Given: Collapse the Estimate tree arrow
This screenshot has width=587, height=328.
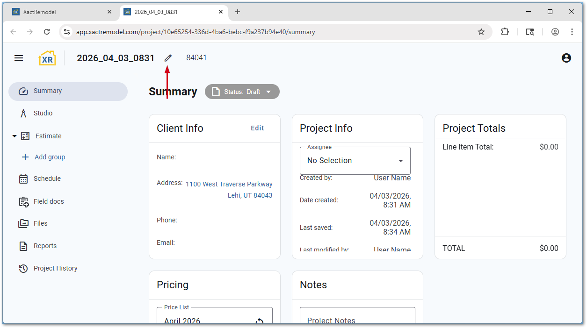Looking at the screenshot, I should 14,136.
